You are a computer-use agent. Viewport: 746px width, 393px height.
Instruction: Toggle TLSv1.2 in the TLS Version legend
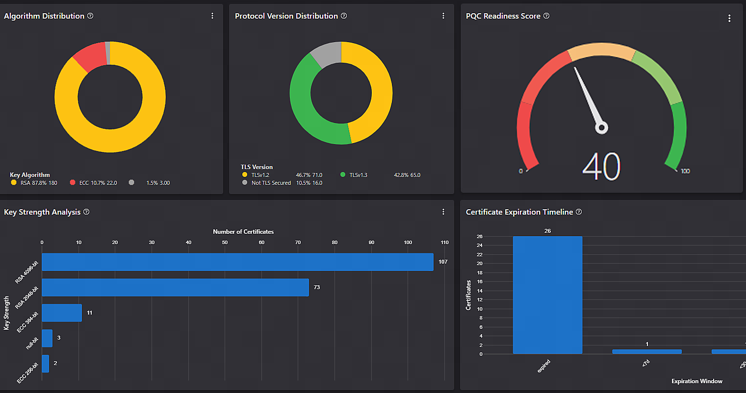point(260,175)
